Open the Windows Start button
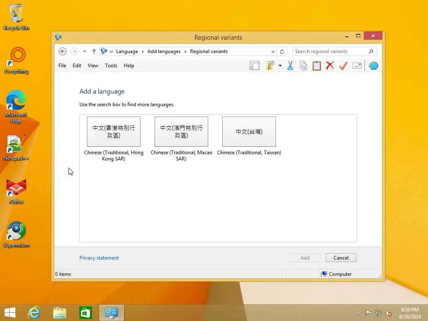The height and width of the screenshot is (321, 428). pyautogui.click(x=10, y=313)
